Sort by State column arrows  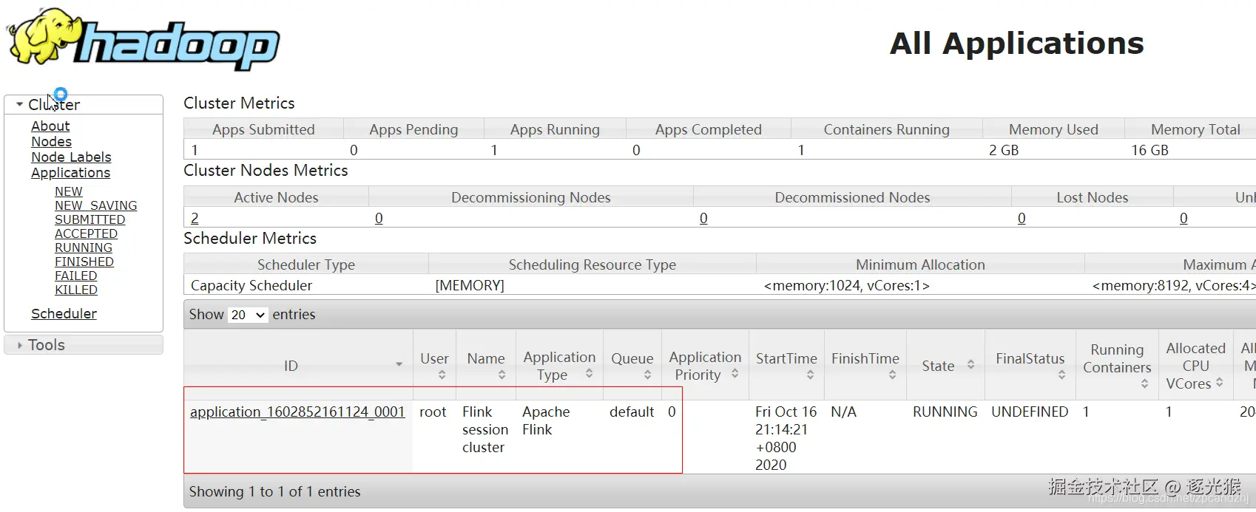970,364
